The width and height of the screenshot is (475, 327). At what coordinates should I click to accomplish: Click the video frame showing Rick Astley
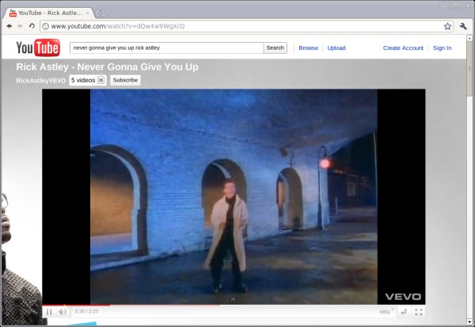pos(234,196)
